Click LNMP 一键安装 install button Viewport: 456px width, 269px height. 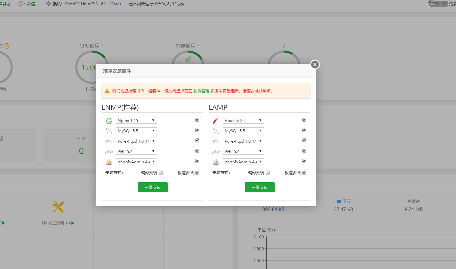[153, 187]
